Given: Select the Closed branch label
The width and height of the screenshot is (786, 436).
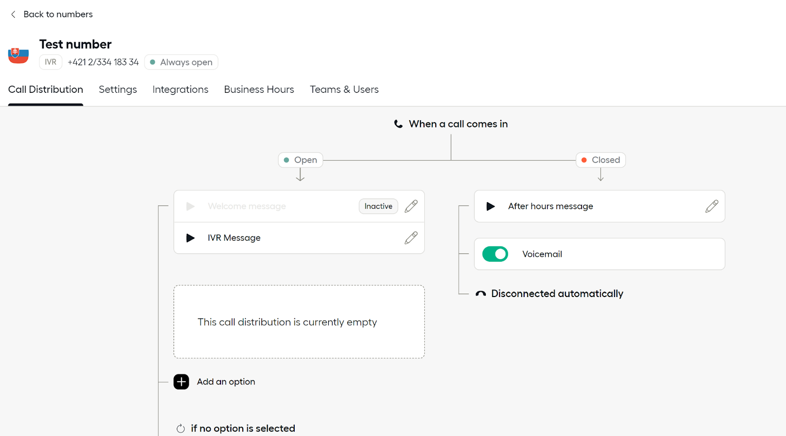Looking at the screenshot, I should pos(600,160).
